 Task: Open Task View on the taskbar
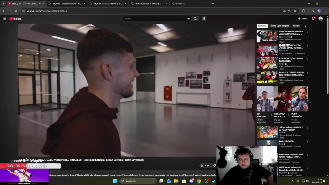[161, 181]
